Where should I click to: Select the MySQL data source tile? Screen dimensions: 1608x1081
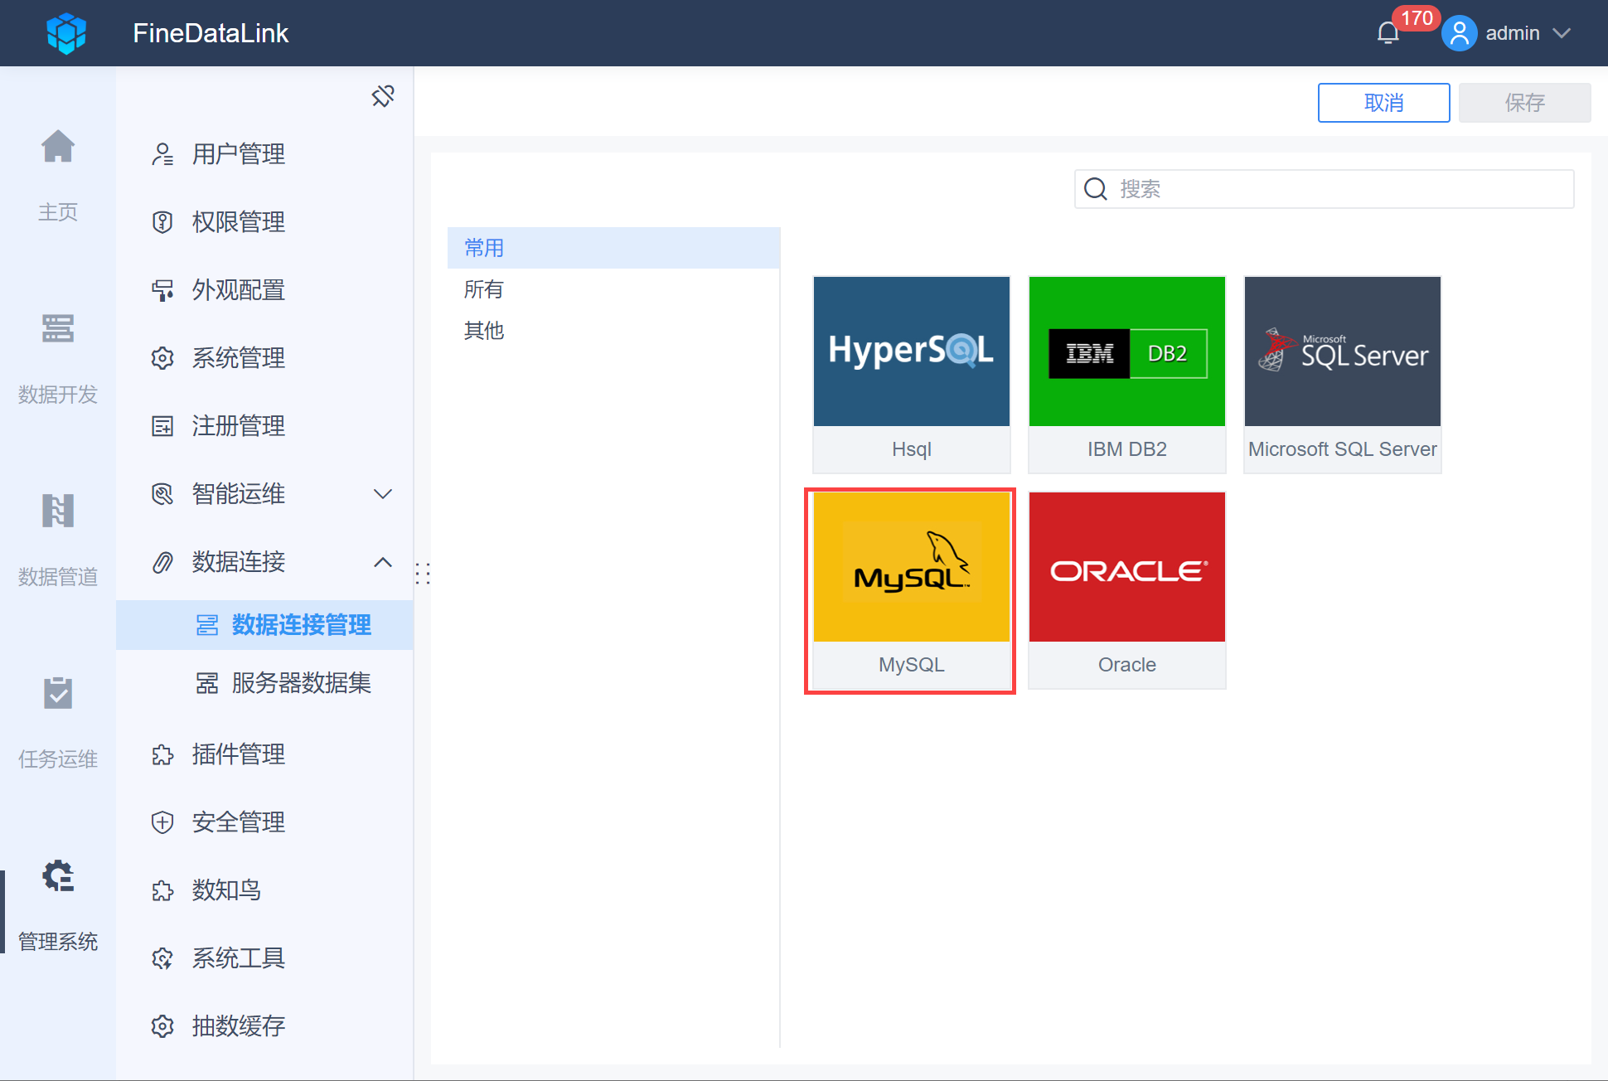910,590
